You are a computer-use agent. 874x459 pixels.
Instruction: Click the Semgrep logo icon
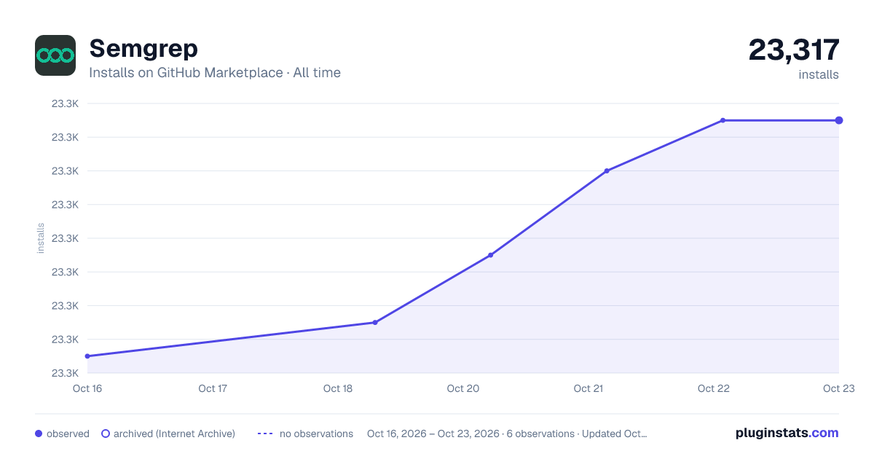tap(55, 55)
